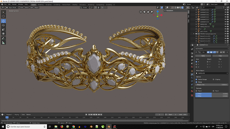The width and height of the screenshot is (230, 129).
Task: Open the Object properties tab
Action: pyautogui.click(x=192, y=71)
